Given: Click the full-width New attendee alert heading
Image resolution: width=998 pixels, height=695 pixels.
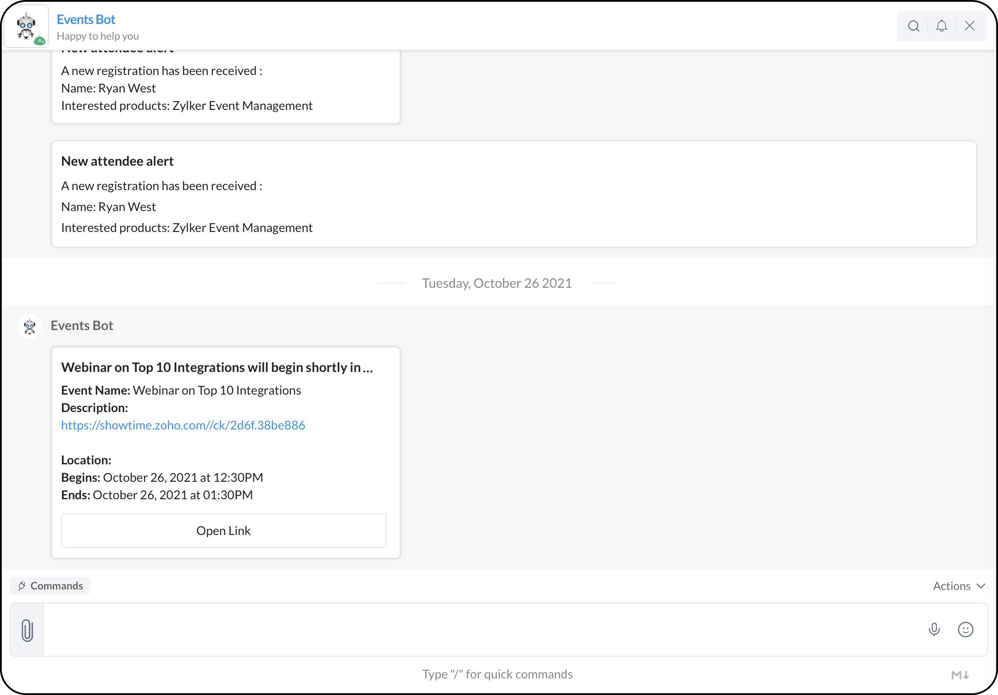Looking at the screenshot, I should [117, 161].
